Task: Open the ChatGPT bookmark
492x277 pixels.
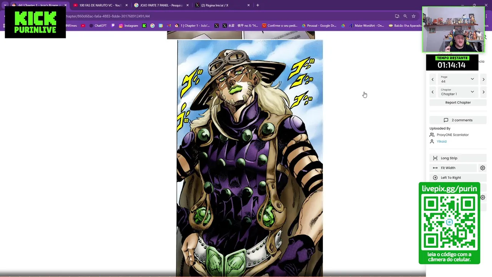Action: (98, 26)
